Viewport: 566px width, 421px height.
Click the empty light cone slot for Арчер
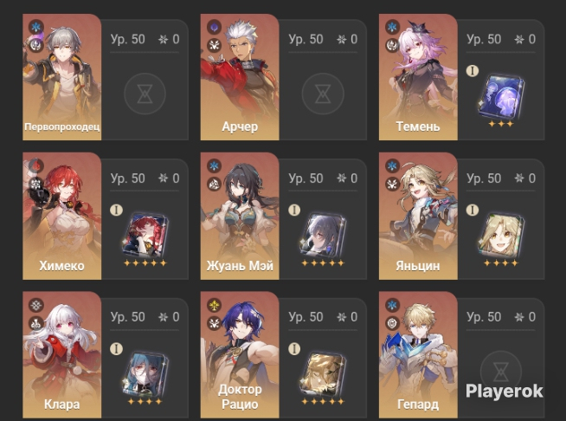tap(323, 94)
